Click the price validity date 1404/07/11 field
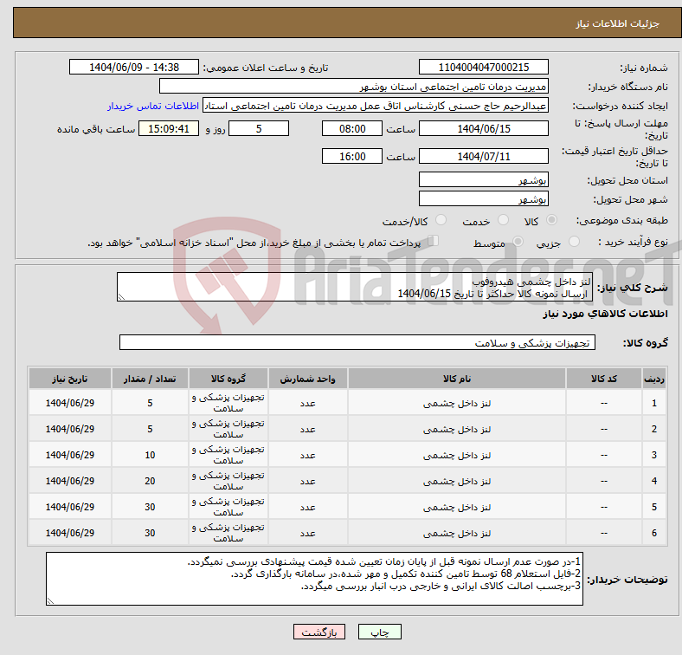Viewport: 682px width, 655px height. 483,156
